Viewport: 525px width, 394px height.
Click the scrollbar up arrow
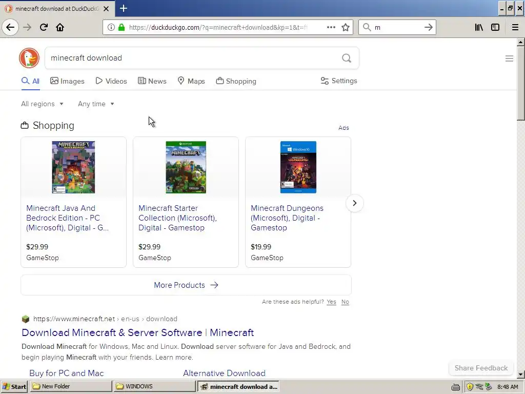520,42
